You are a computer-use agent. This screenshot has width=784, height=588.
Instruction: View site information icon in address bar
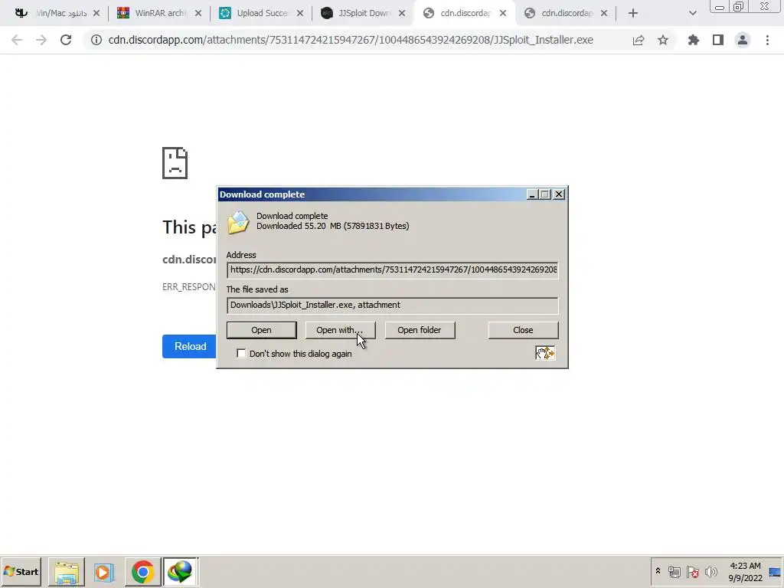96,40
